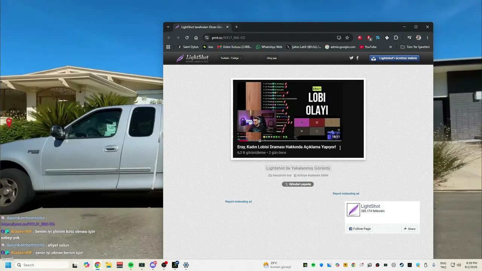Click the microphone icon in system tray

click(x=433, y=265)
